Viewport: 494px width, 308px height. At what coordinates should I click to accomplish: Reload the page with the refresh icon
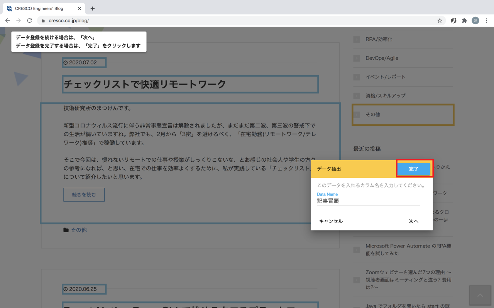(29, 20)
